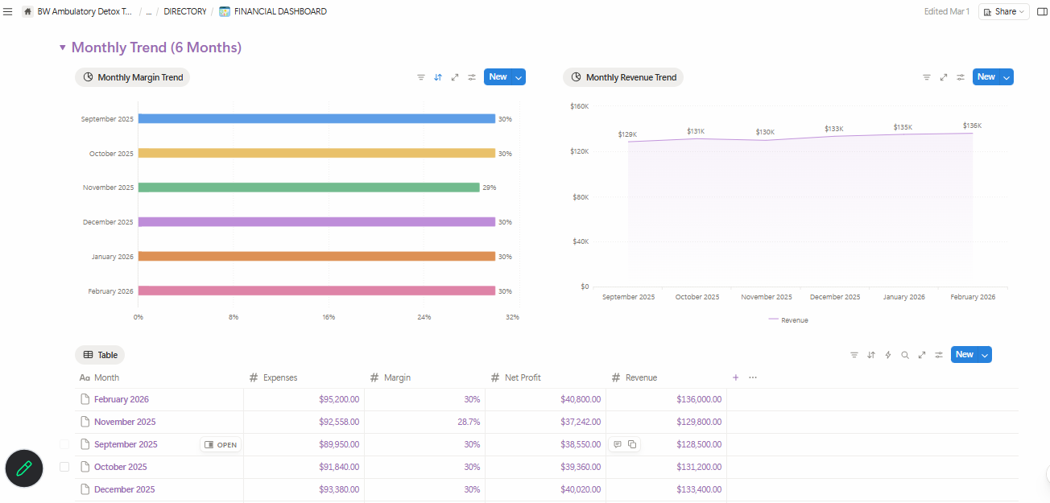The width and height of the screenshot is (1050, 503).
Task: Open the Share dropdown menu
Action: (x=1003, y=12)
